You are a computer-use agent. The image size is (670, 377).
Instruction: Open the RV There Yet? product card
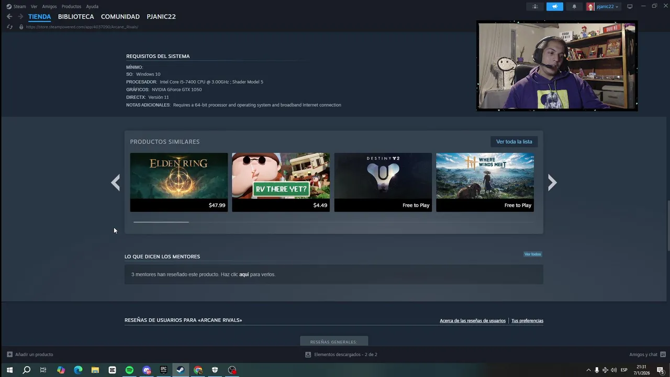click(x=281, y=182)
